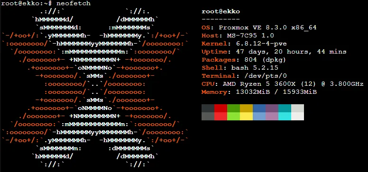368x172 pixels.
Task: Click the 'AMD Ryzen 5 3600X (12) @ 3.800GHz' value
Action: (293, 84)
